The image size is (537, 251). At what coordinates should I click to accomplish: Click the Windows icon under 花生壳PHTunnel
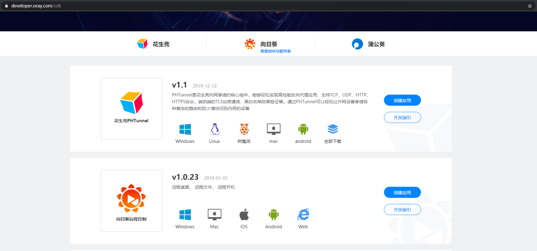(185, 129)
